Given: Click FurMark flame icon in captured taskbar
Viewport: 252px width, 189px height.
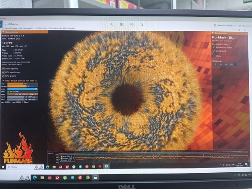Looking at the screenshot, I should [100, 167].
